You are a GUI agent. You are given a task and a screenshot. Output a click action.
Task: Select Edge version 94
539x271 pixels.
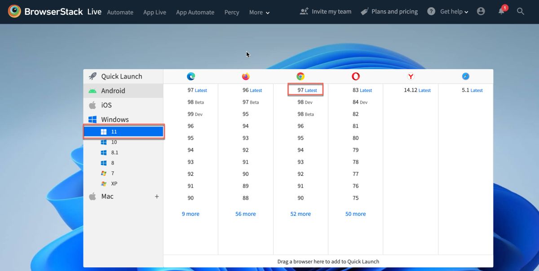191,150
